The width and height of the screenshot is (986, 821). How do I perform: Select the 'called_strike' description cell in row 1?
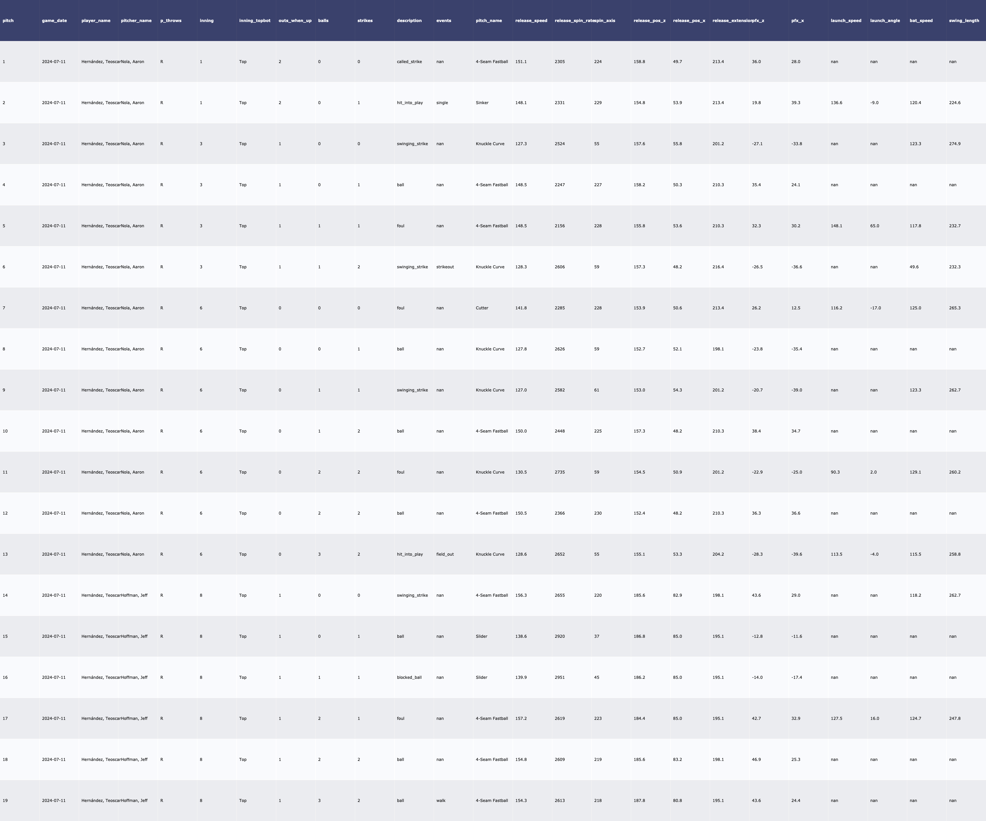(x=409, y=62)
